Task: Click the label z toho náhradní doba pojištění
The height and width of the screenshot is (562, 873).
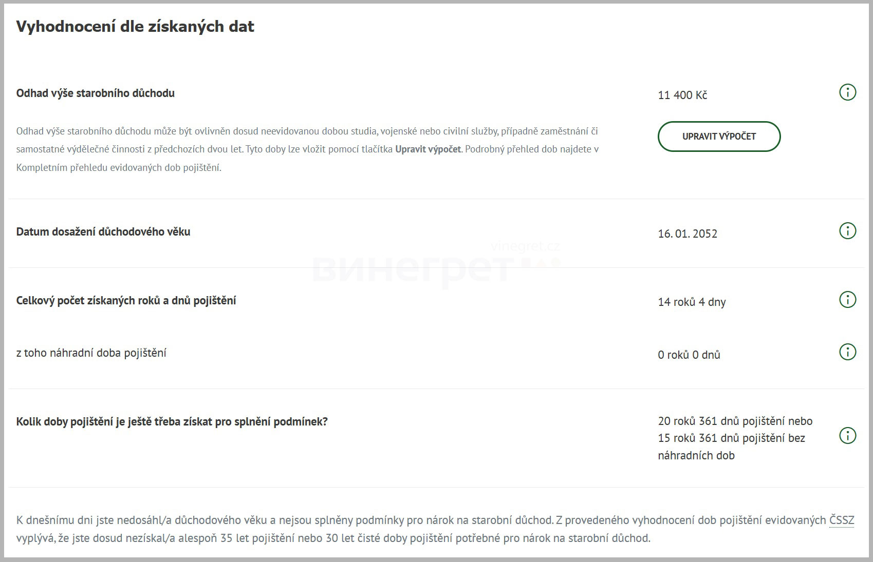Action: click(91, 353)
